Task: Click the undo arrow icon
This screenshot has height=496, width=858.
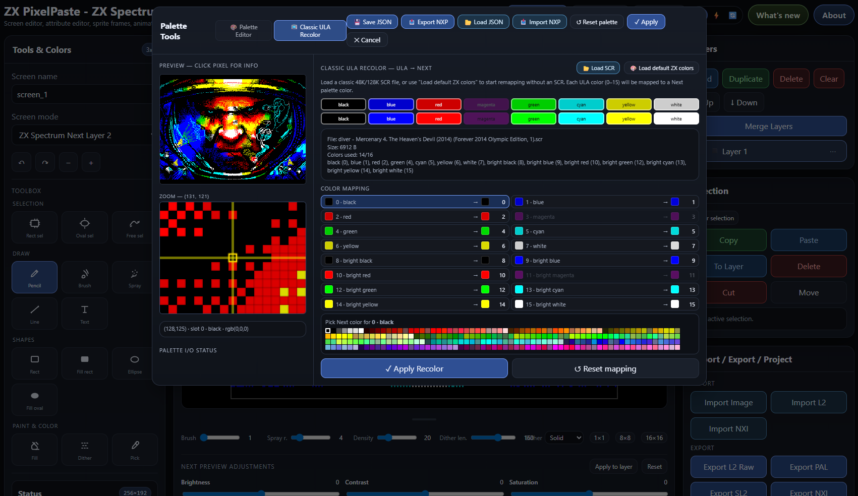Action: pos(21,163)
